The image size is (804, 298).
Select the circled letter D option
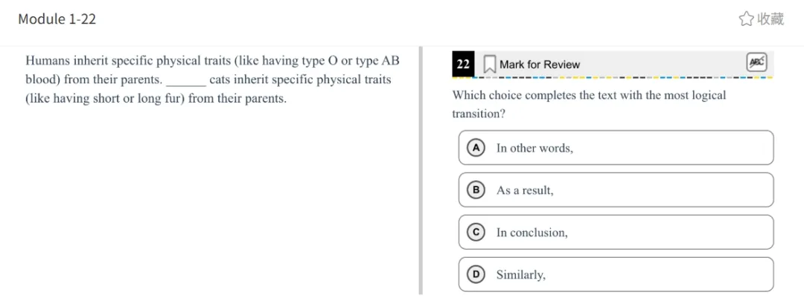(x=475, y=275)
